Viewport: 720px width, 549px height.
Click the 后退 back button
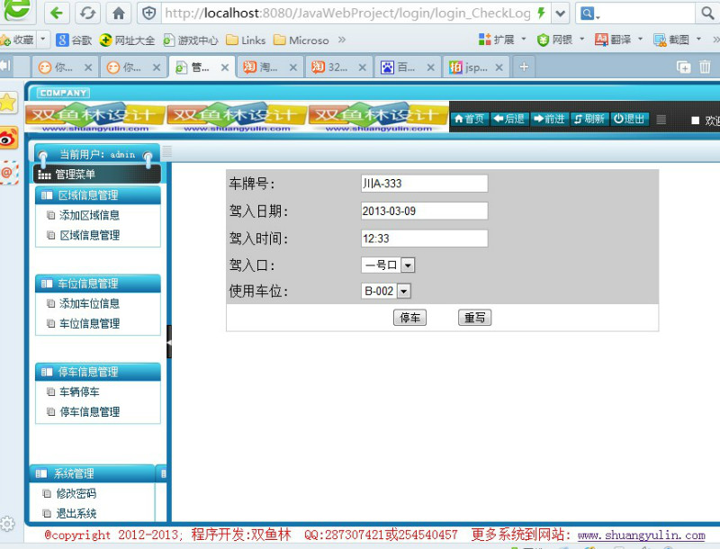coord(509,119)
